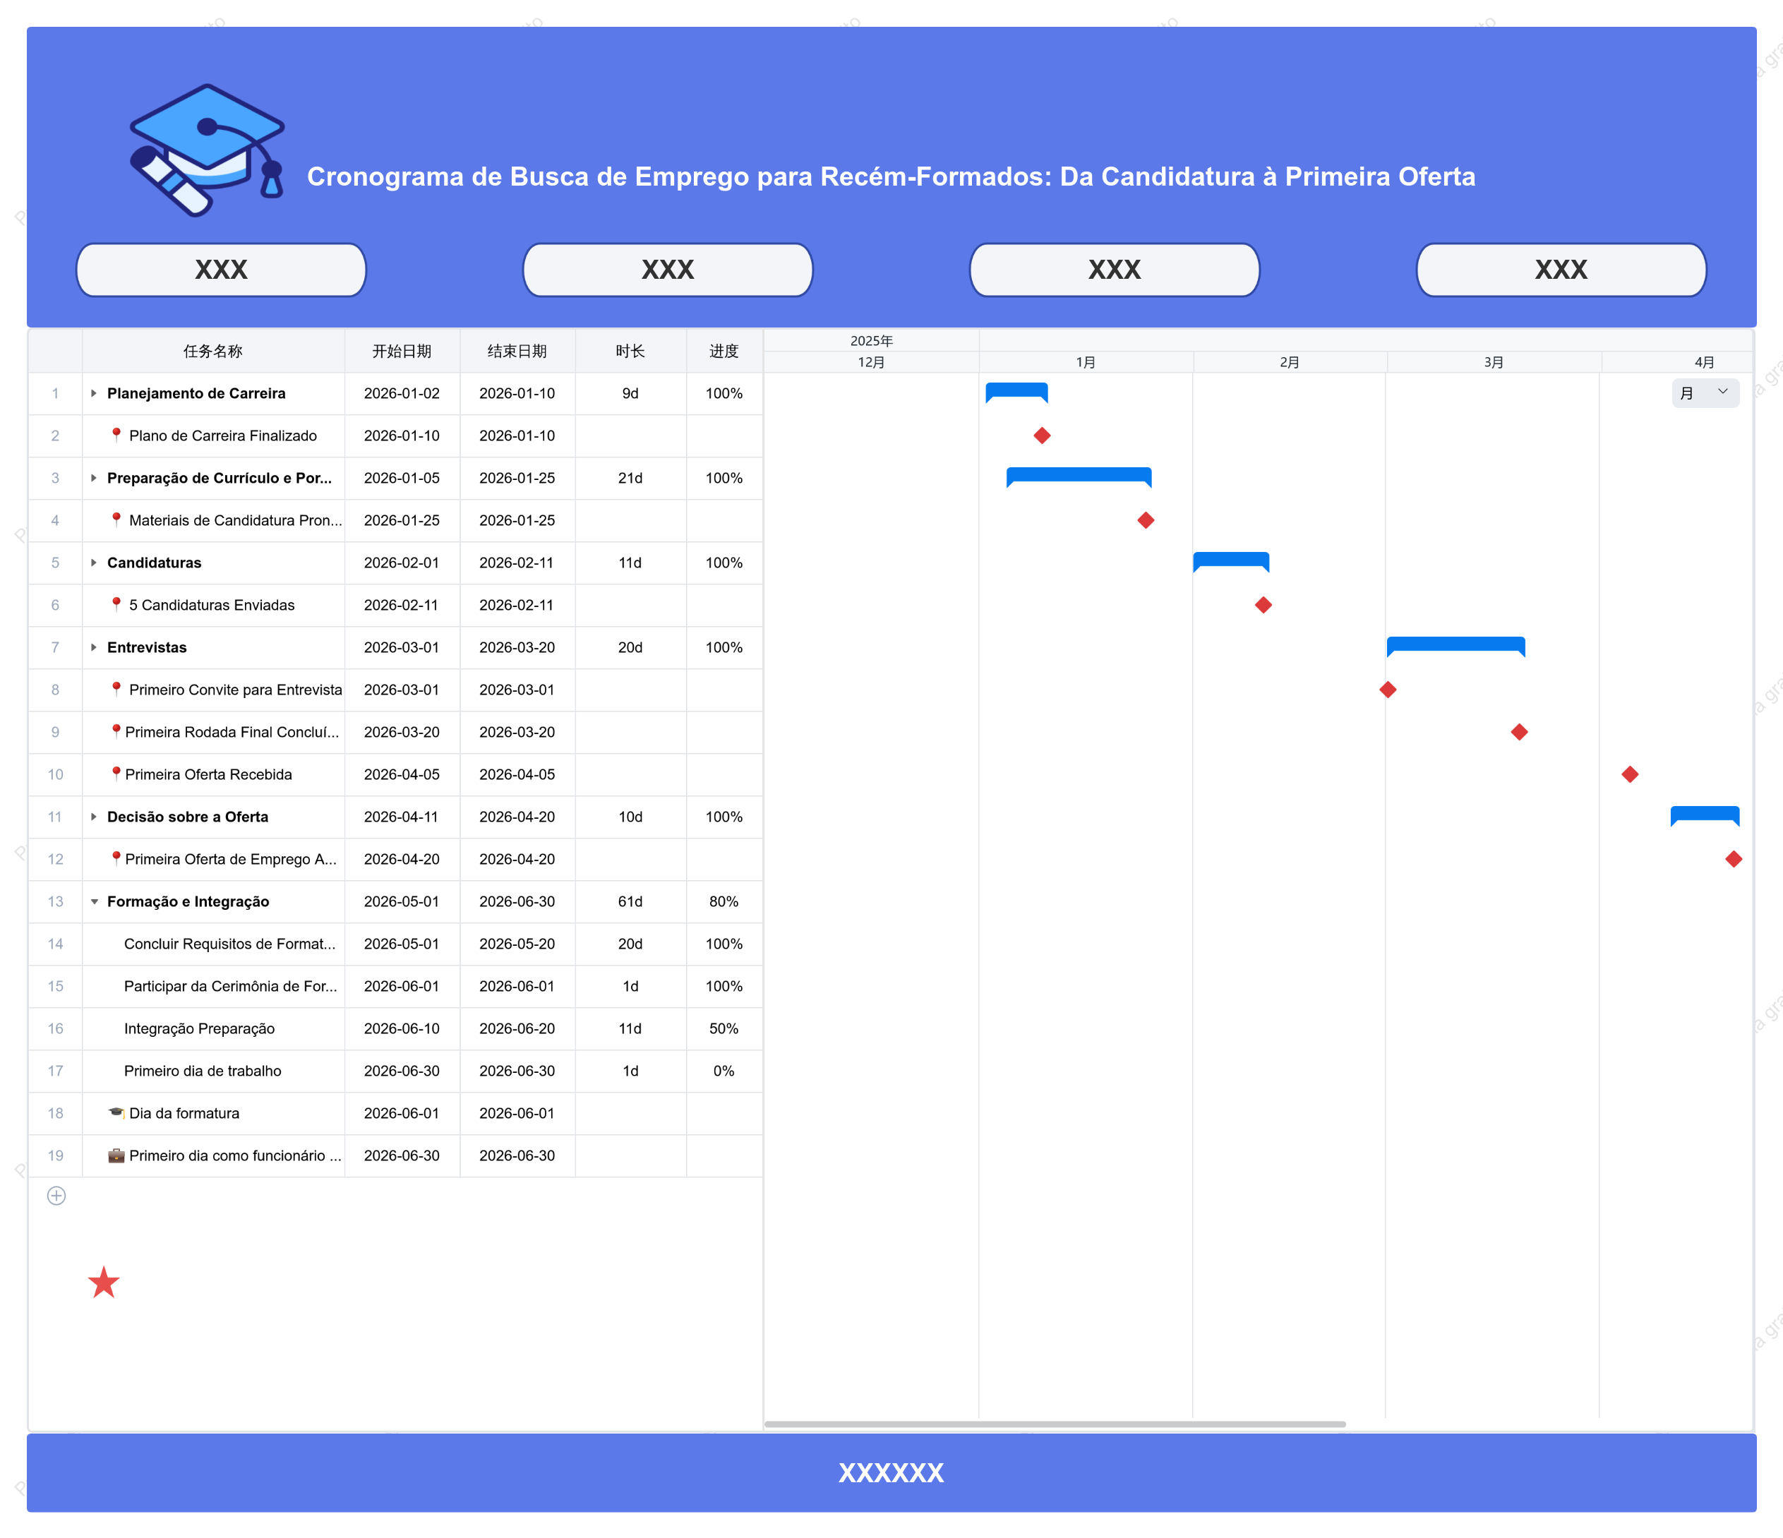This screenshot has height=1538, width=1783.
Task: Click pin icon beside Primeiro Convite para Entrevista
Action: coord(116,688)
